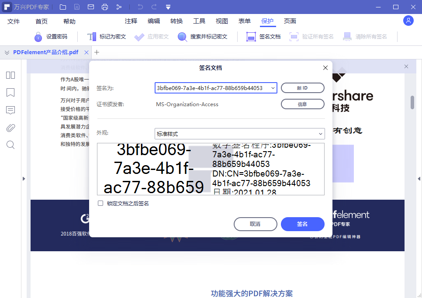Open the 文件 menu
The width and height of the screenshot is (422, 298).
14,21
